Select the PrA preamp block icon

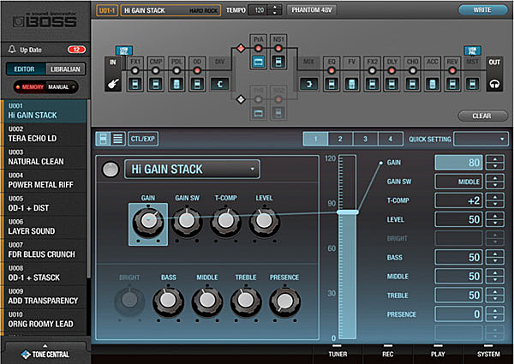[259, 62]
